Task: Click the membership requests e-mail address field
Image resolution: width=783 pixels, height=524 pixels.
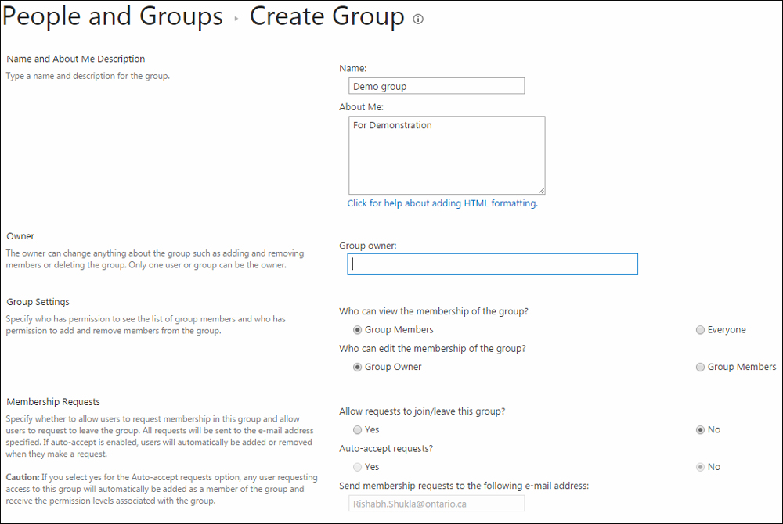Action: pyautogui.click(x=436, y=503)
